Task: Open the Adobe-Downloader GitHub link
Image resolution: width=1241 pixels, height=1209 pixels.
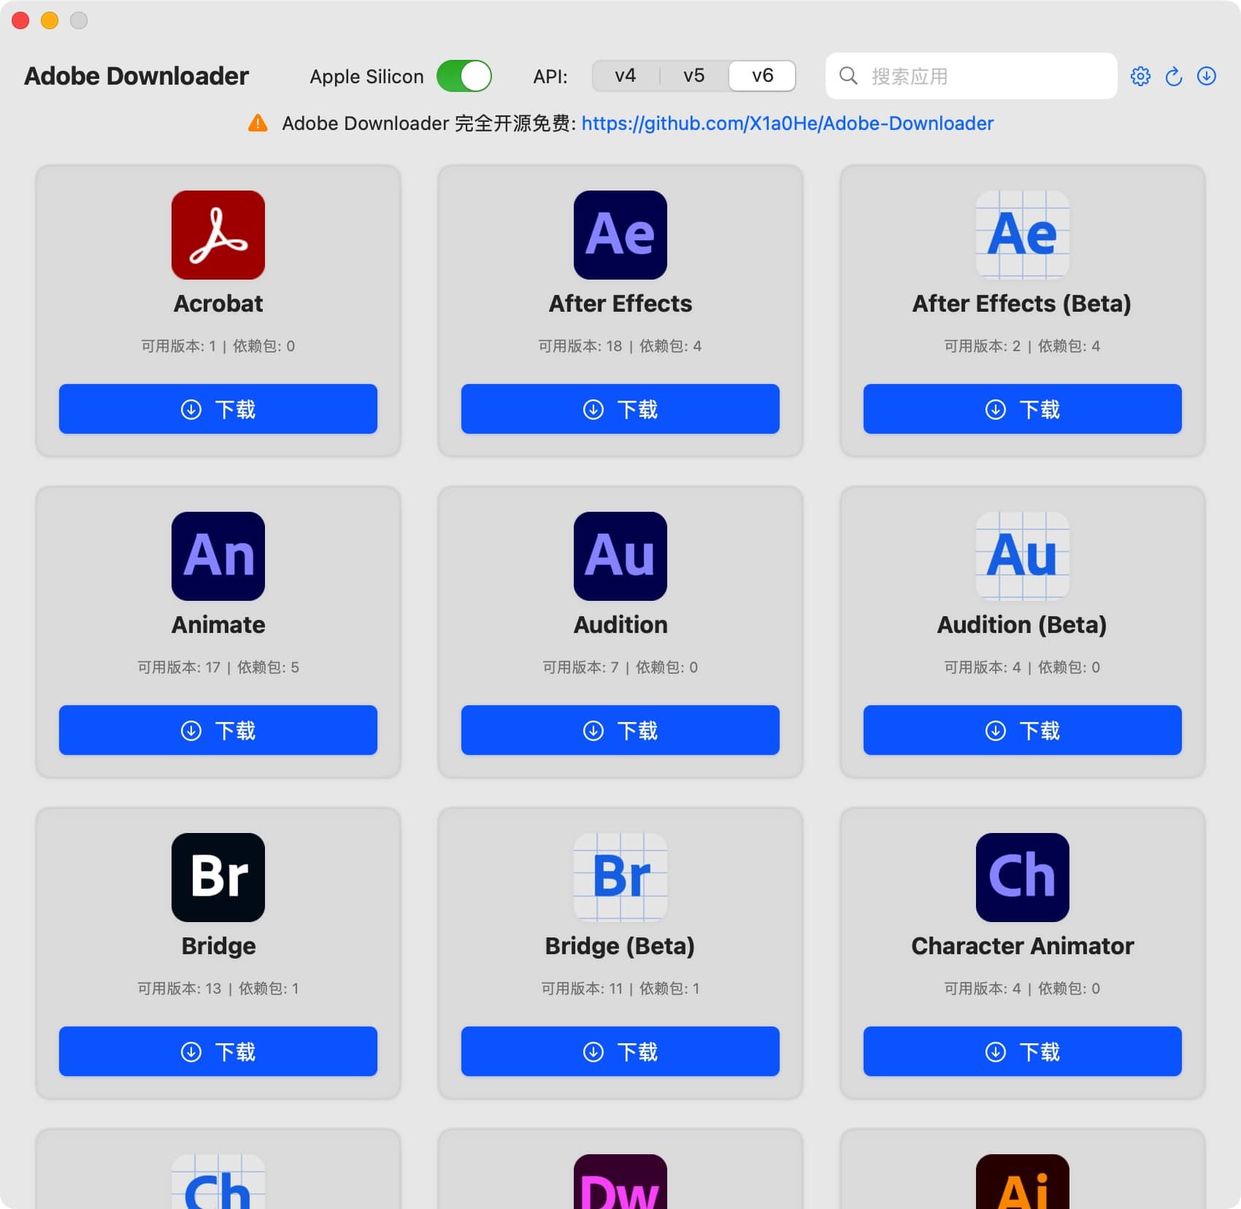Action: pos(787,123)
